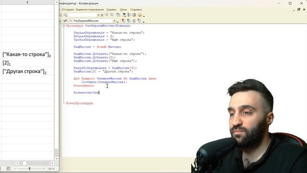Open the Окна menu
Viewport: 307px width, 173px height.
123,10
